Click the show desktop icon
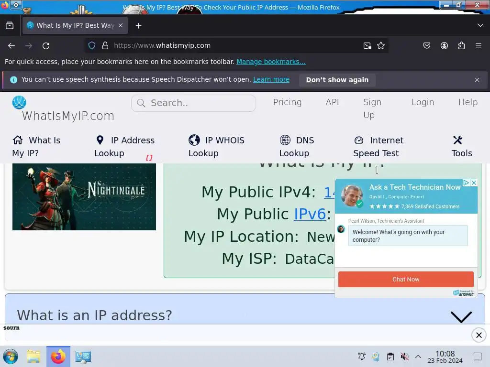The height and width of the screenshot is (367, 490). pos(477,356)
